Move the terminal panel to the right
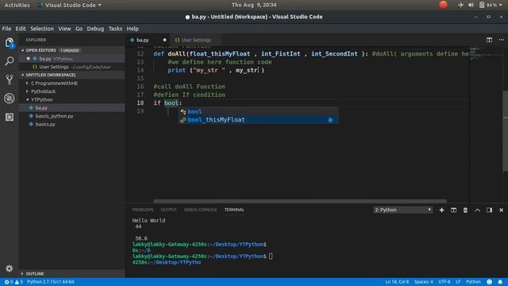 [x=489, y=210]
